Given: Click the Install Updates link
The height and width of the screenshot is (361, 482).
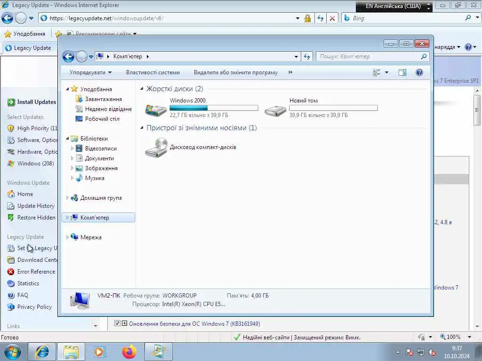Looking at the screenshot, I should (36, 102).
